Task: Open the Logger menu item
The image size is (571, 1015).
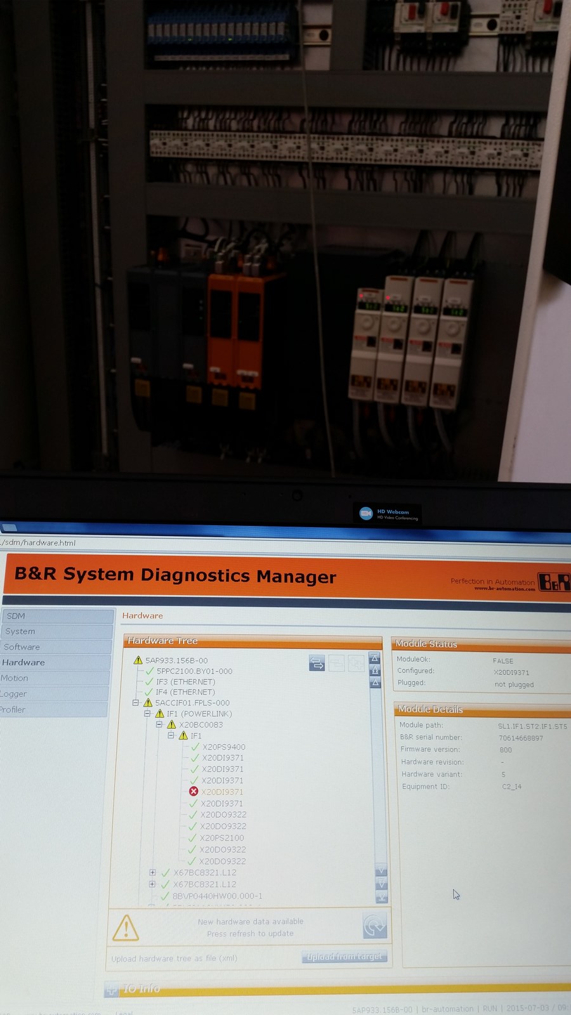Action: (53, 693)
